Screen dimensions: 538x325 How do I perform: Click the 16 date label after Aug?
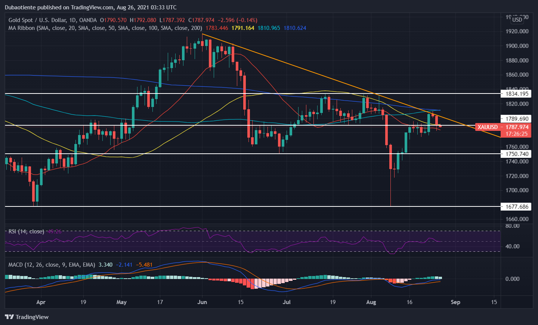(x=409, y=302)
